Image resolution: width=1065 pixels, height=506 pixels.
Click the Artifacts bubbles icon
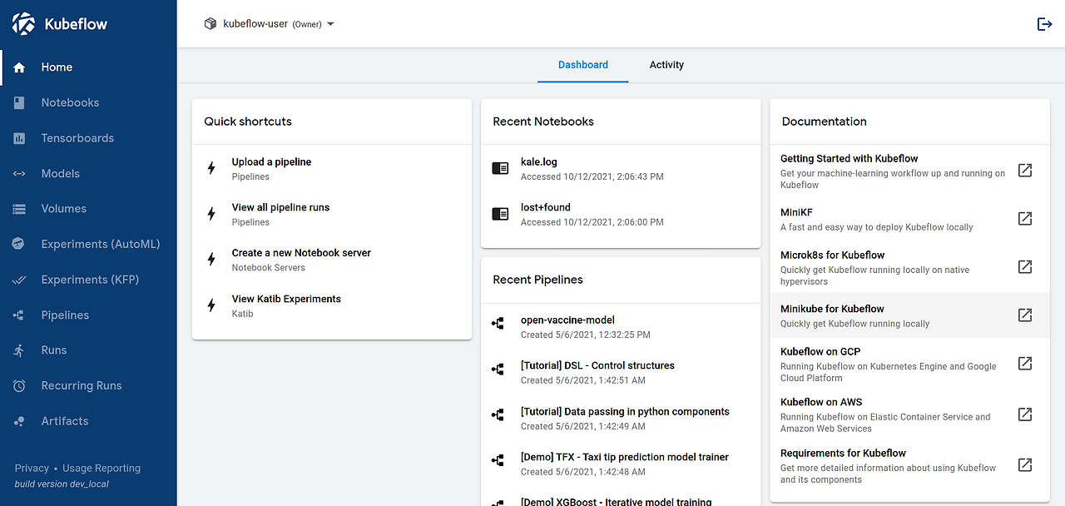pyautogui.click(x=19, y=421)
